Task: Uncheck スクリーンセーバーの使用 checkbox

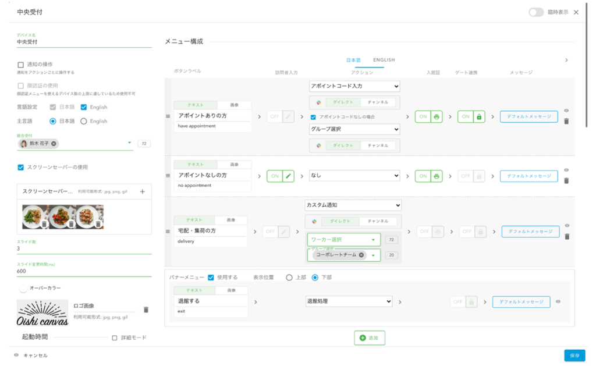Action: tap(21, 168)
